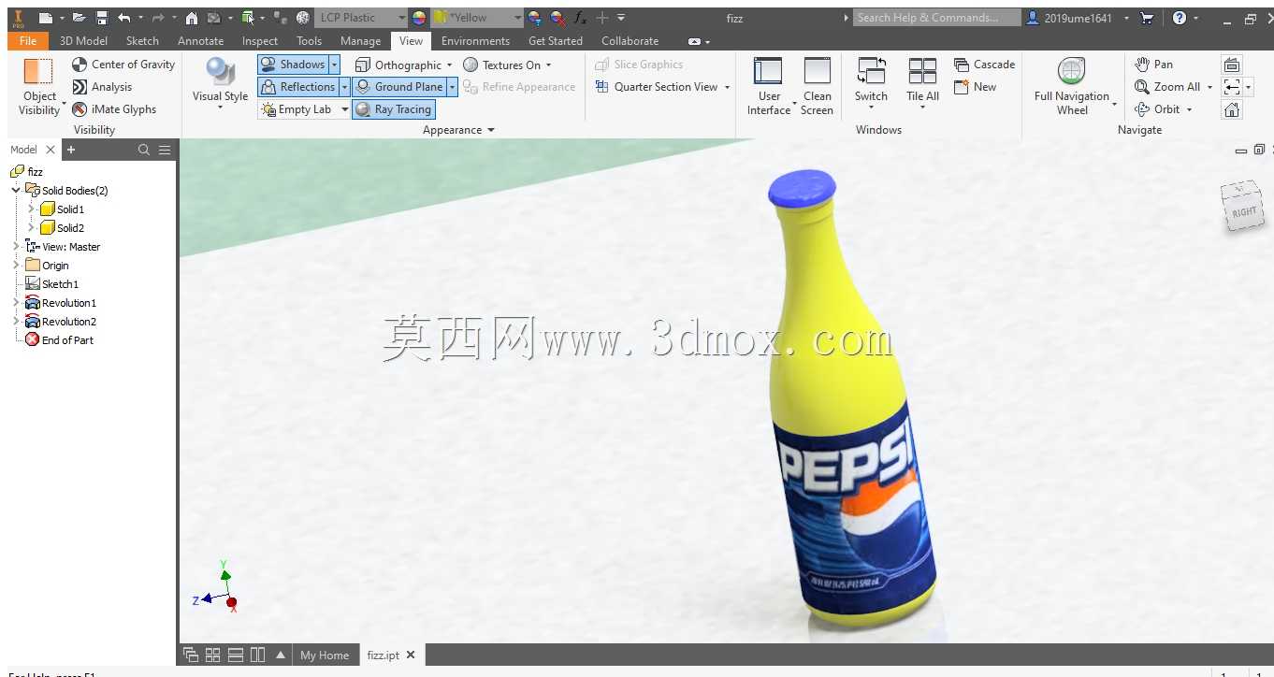Click the Home View house icon in Navigate panel
This screenshot has width=1274, height=677.
click(x=1232, y=109)
